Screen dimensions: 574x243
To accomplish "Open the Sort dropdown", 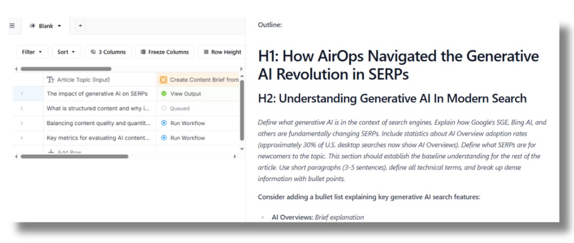I will [66, 52].
